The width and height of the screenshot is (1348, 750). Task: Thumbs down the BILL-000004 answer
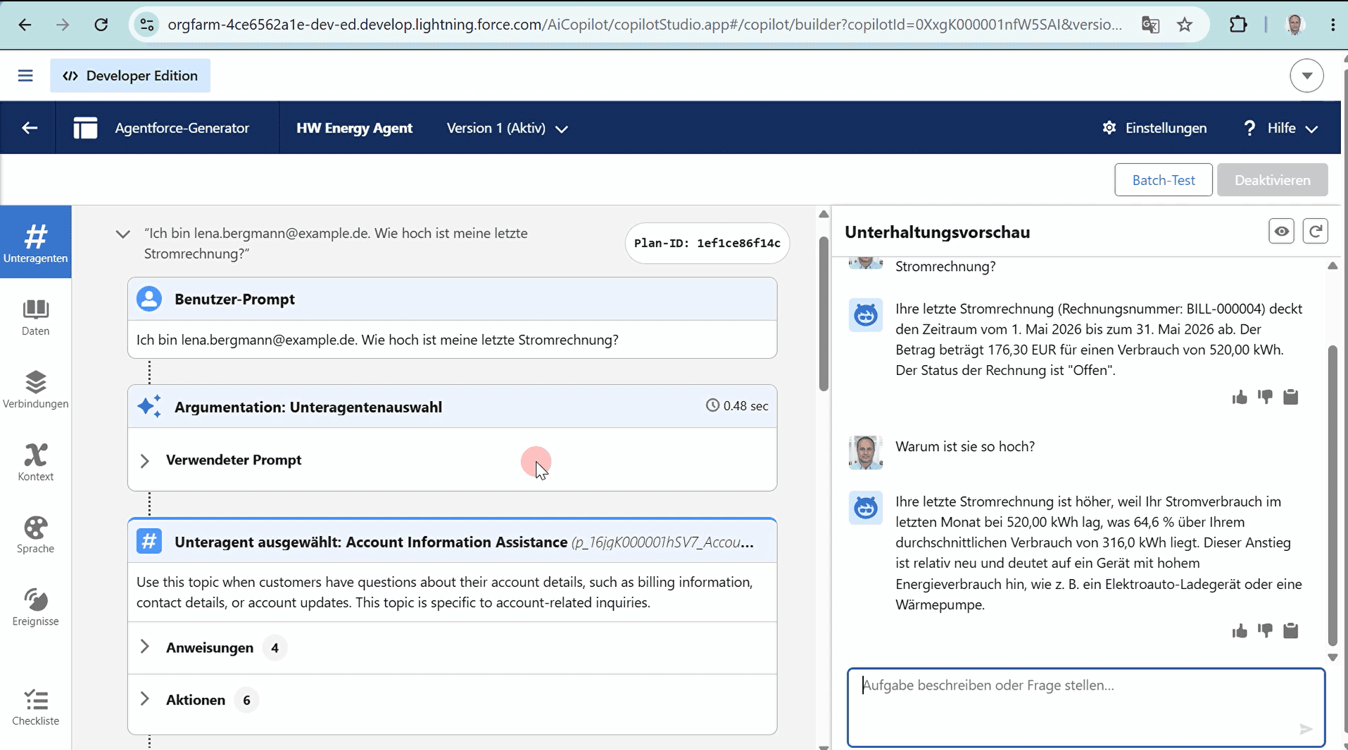click(1265, 398)
